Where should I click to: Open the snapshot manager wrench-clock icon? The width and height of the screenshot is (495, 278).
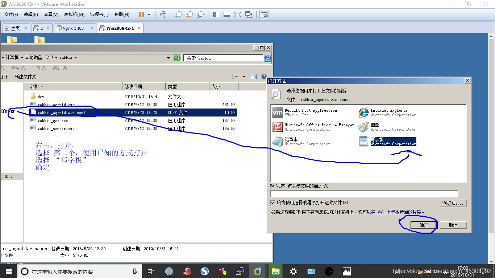(x=200, y=15)
